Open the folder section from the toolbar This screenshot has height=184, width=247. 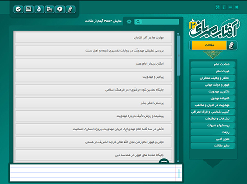[49, 9]
